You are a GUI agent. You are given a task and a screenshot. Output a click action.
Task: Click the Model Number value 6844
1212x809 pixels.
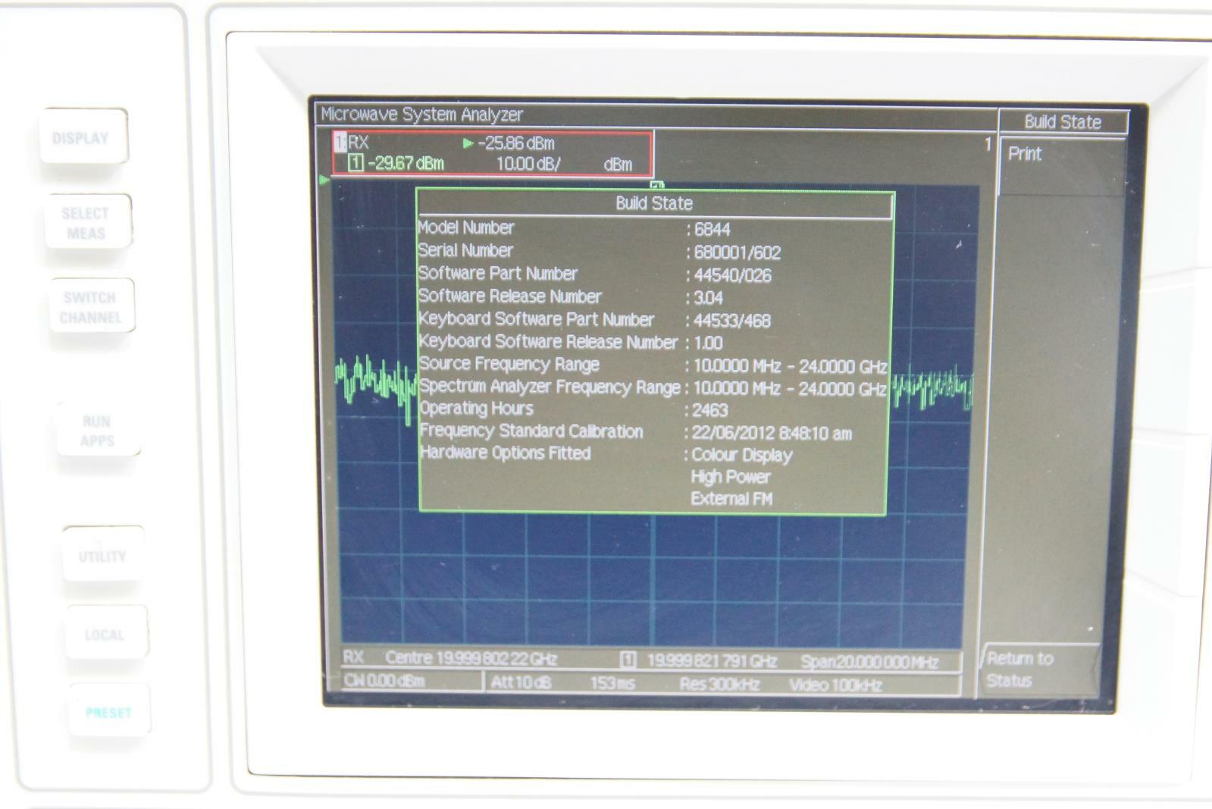tap(712, 229)
